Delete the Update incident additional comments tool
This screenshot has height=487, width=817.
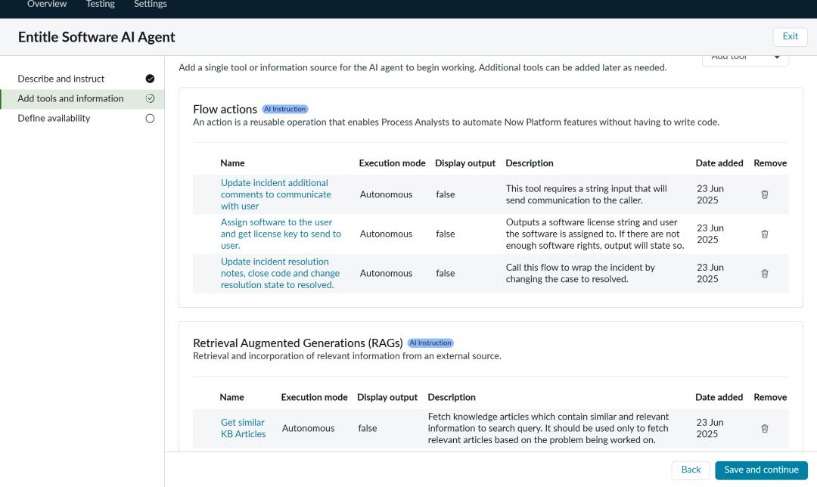tap(764, 194)
